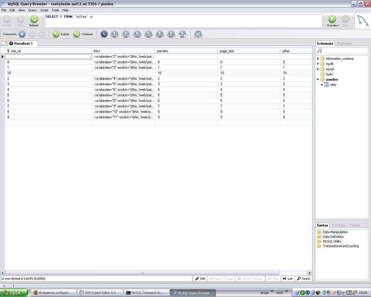Select the Resultset 1 tab
Viewport: 371px width, 297px height.
[x=23, y=44]
